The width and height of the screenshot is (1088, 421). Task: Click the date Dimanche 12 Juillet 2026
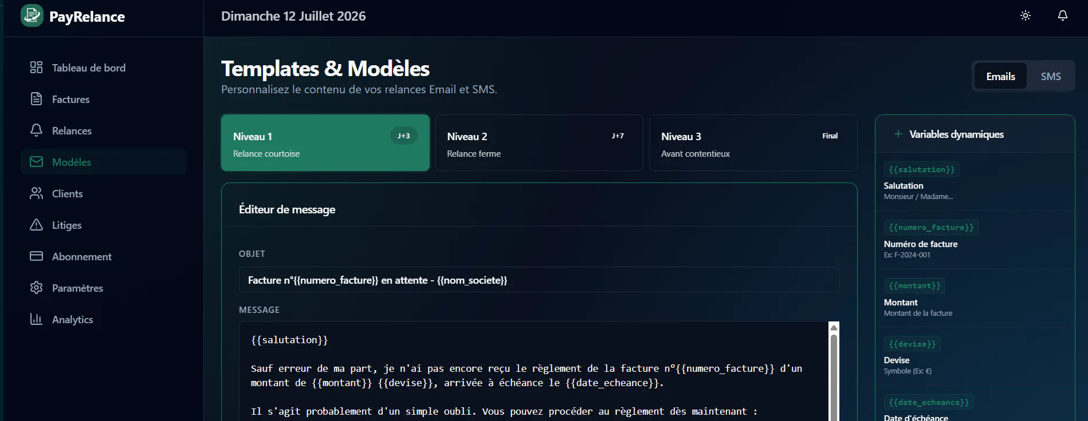point(293,16)
